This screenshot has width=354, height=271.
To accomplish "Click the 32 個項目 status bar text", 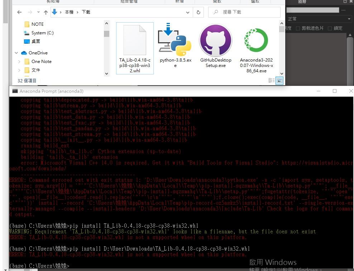I will coord(27,81).
